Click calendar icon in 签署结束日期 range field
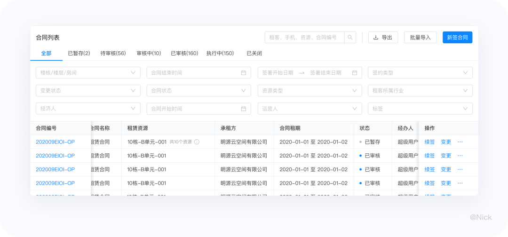 pos(355,73)
